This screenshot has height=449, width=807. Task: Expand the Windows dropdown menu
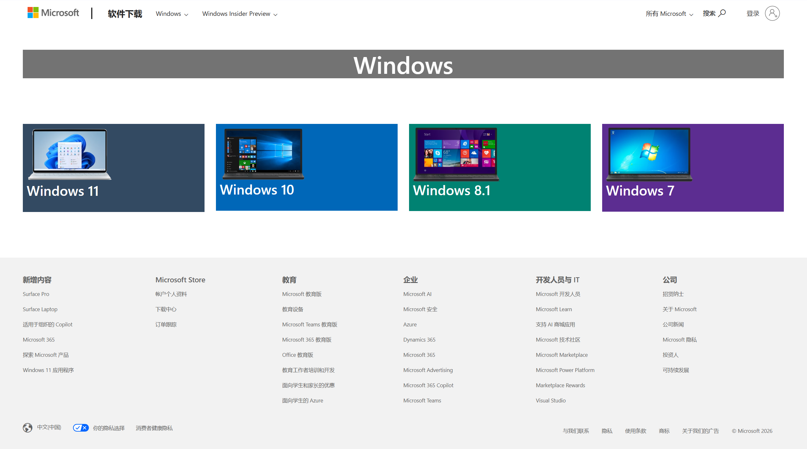coord(172,14)
